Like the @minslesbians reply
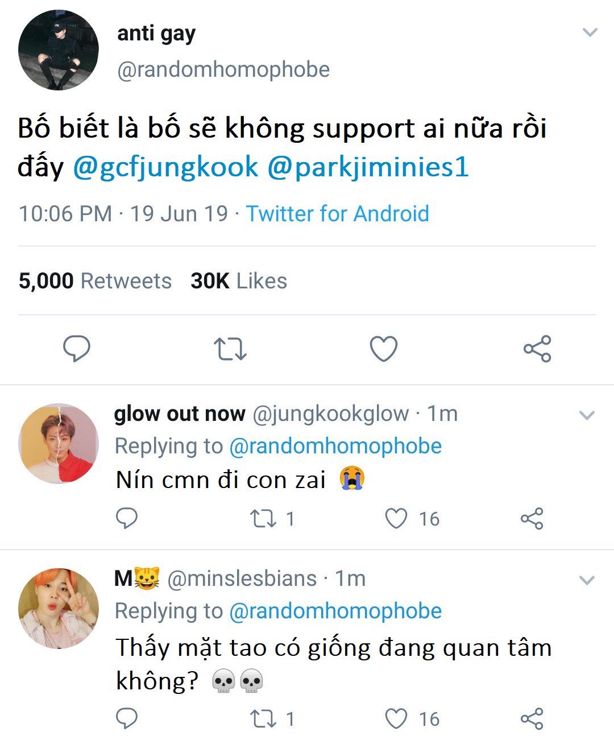The width and height of the screenshot is (614, 740). [x=396, y=718]
